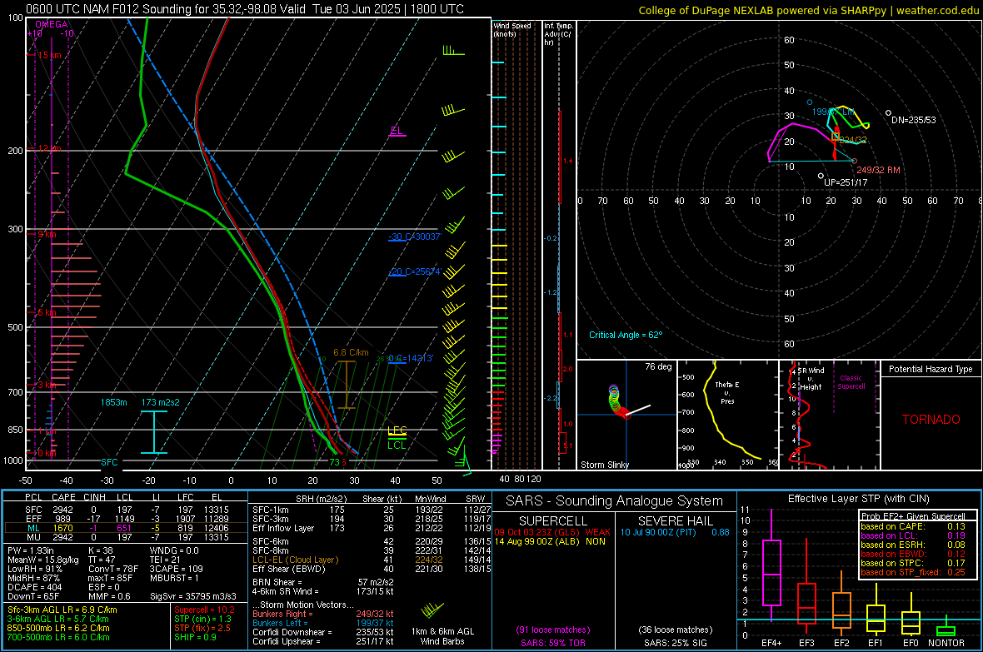Viewport: 983px width, 652px height.
Task: Click the 'LFC' level label
Action: pos(397,430)
